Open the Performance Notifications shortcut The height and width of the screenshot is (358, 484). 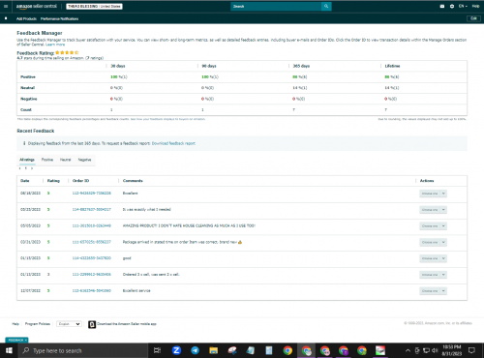coord(59,18)
